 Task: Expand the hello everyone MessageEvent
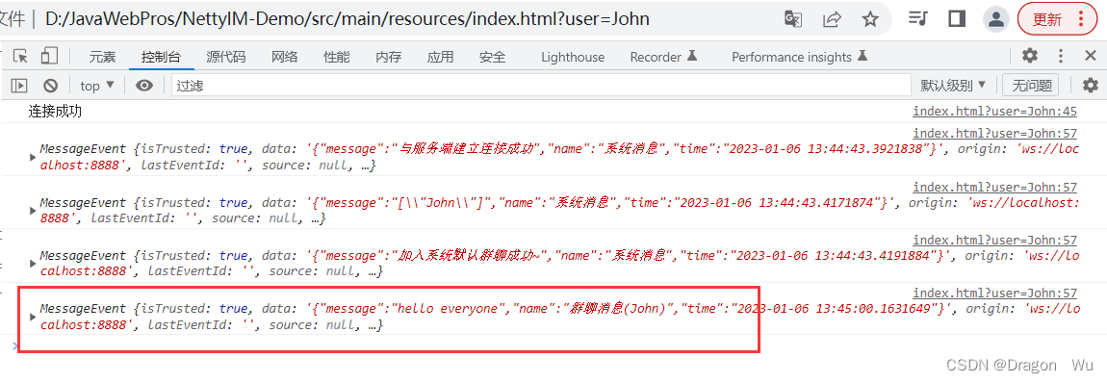pos(33,317)
